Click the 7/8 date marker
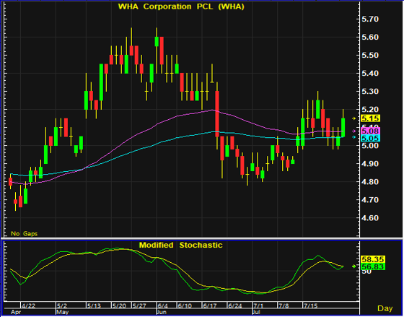The width and height of the screenshot is (404, 317). (284, 306)
